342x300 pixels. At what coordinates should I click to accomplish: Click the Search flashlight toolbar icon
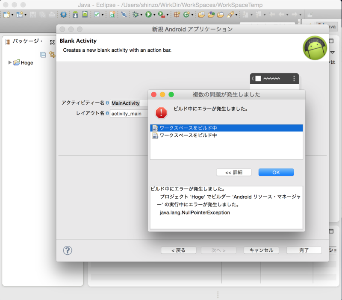(x=230, y=15)
